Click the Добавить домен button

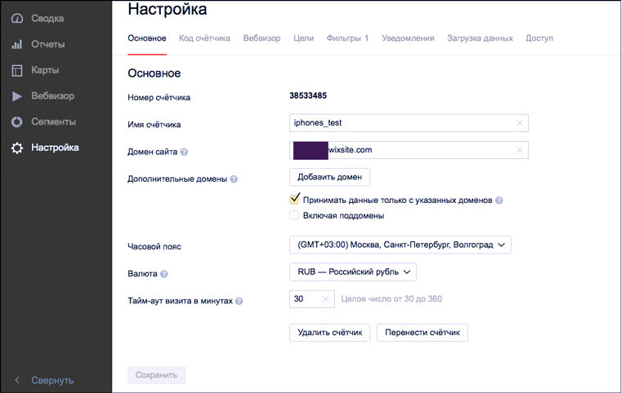point(329,177)
